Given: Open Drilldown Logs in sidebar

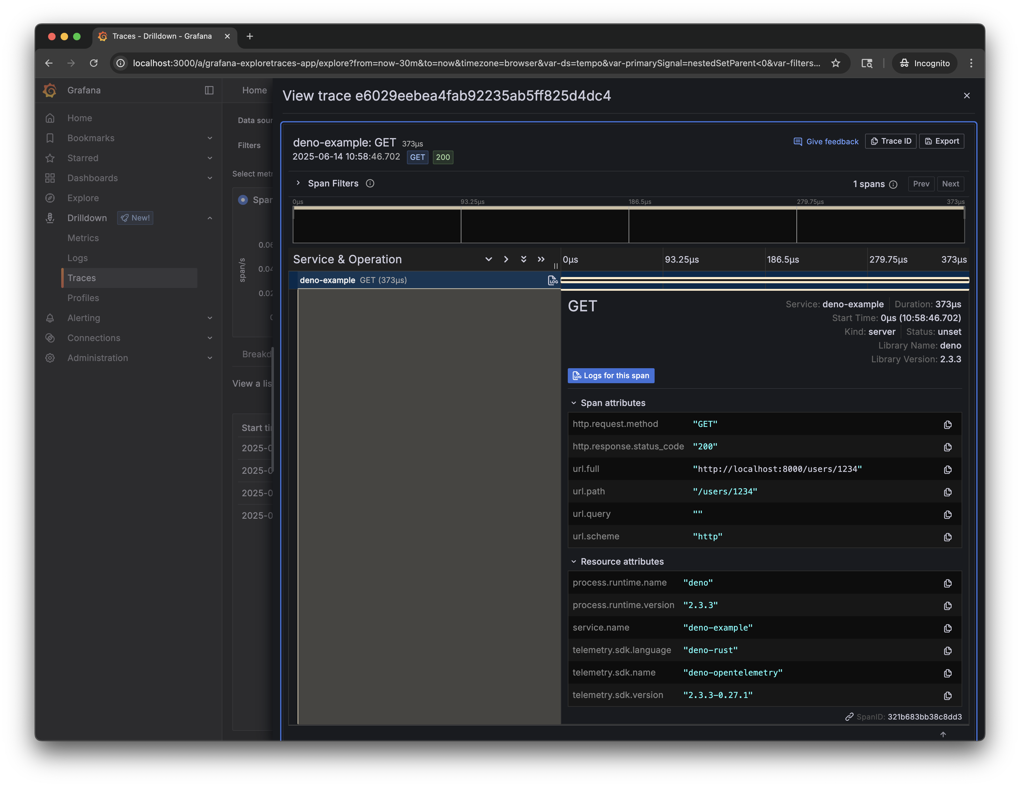Looking at the screenshot, I should tap(77, 258).
